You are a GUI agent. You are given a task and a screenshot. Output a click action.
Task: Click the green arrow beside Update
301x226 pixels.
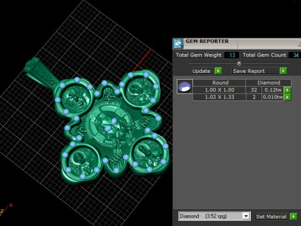(x=218, y=71)
